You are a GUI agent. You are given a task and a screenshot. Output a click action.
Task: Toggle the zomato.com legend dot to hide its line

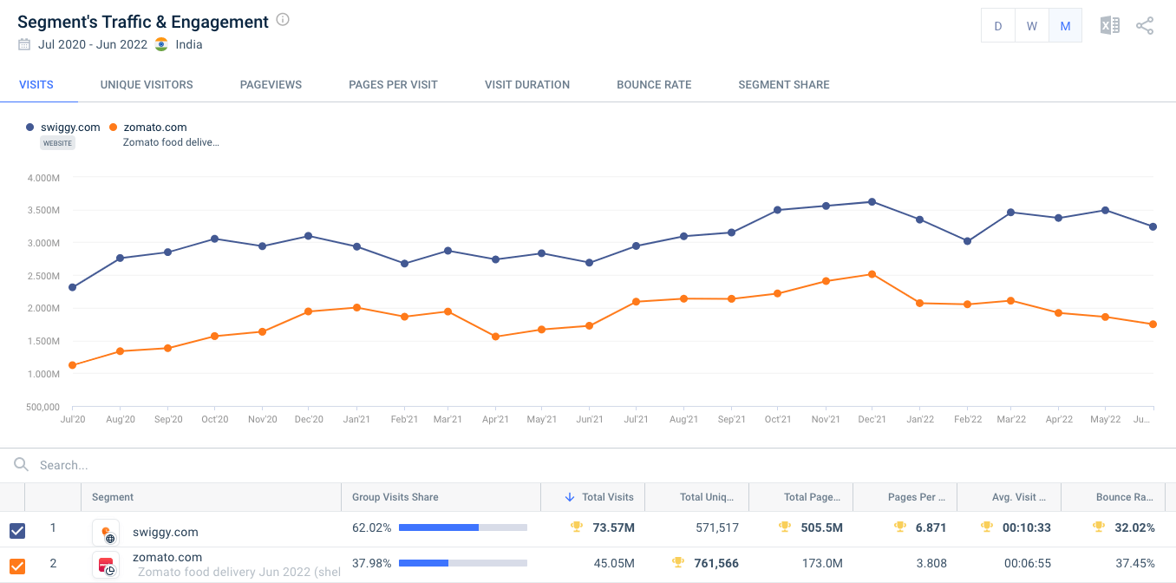pos(113,127)
